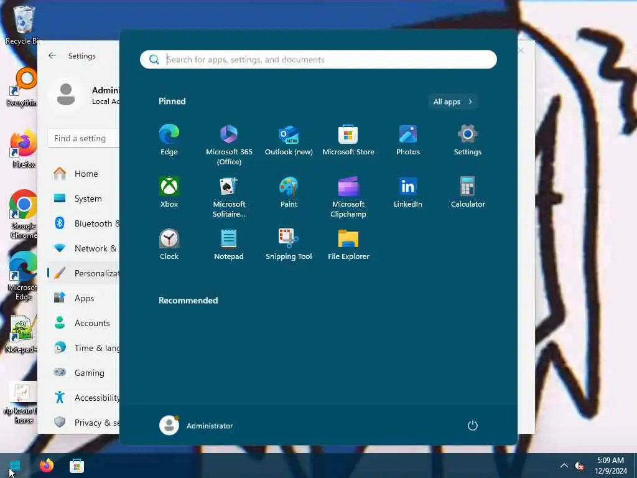Select Google Chrome desktop shortcut
The width and height of the screenshot is (637, 478).
pyautogui.click(x=23, y=214)
